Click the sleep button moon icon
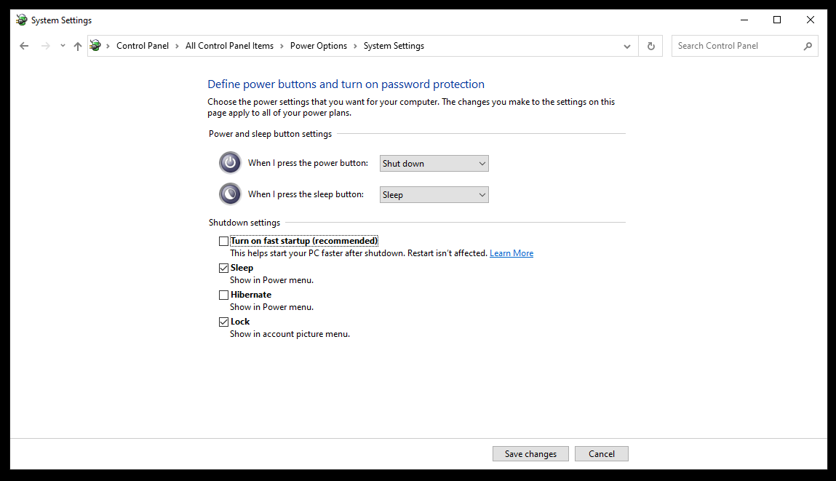Screen dimensions: 836x481 tap(231, 194)
